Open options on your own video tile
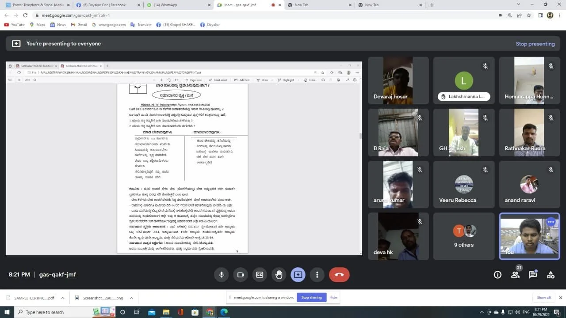Screen dimensions: 566x318 tap(551, 222)
